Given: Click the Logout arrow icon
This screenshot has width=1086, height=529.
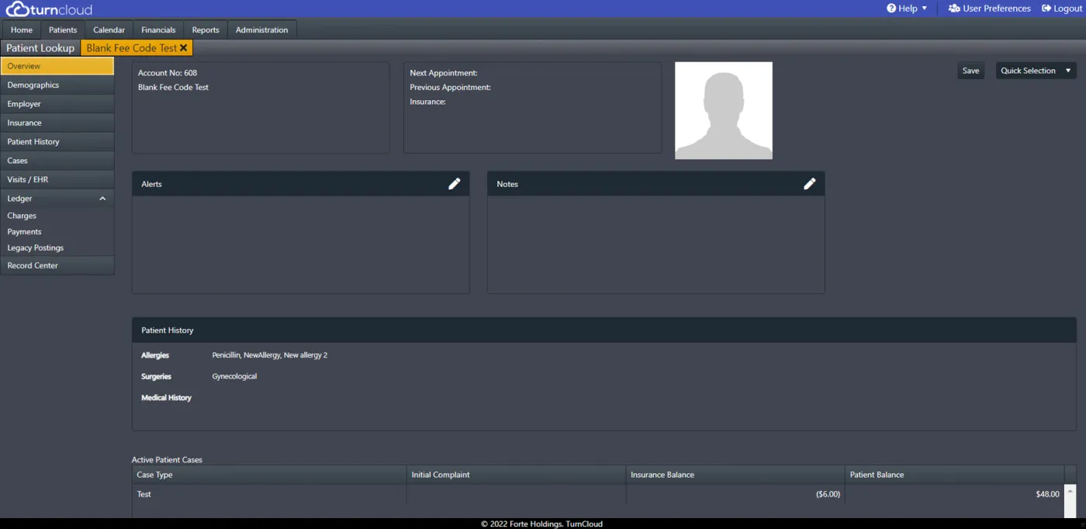Looking at the screenshot, I should 1046,9.
